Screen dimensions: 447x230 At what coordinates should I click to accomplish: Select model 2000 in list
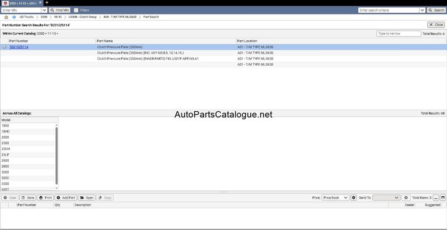point(27,137)
